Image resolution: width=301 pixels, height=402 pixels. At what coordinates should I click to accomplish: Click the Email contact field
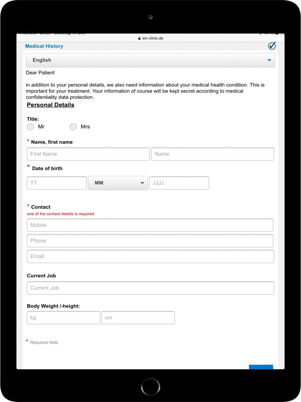[150, 256]
